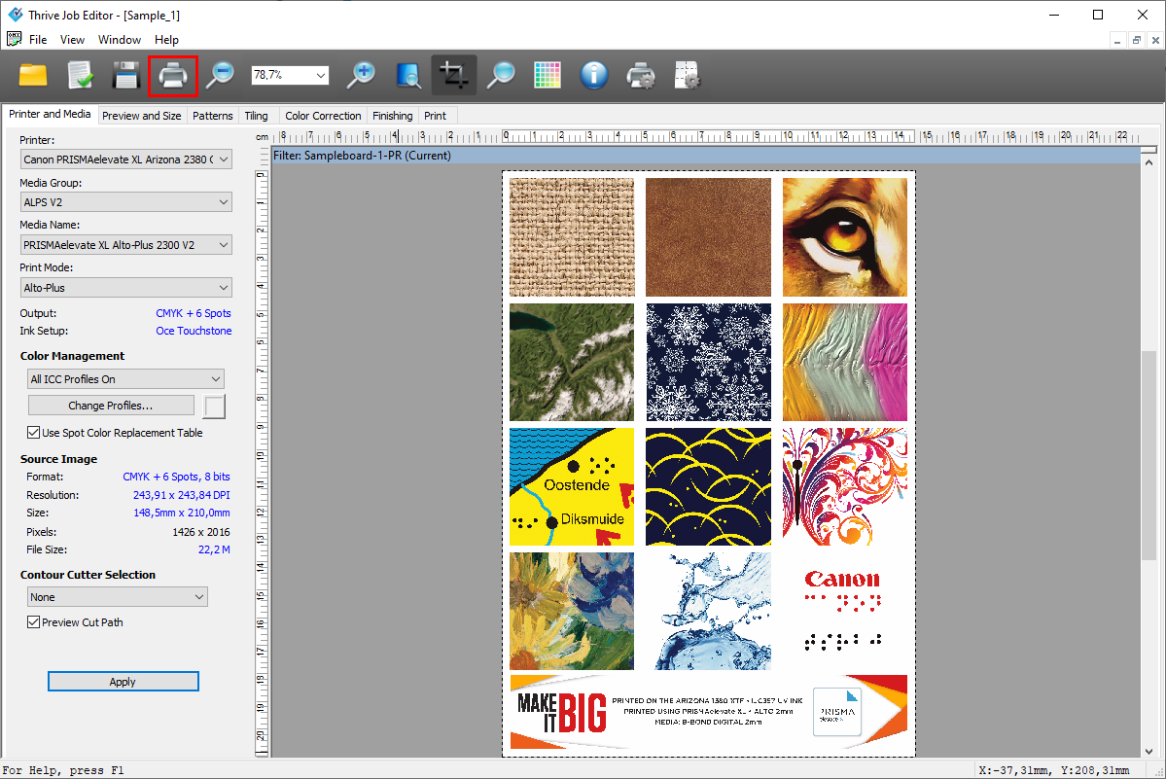Toggle Use Spot Color Replacement Table
1166x779 pixels.
click(x=35, y=433)
